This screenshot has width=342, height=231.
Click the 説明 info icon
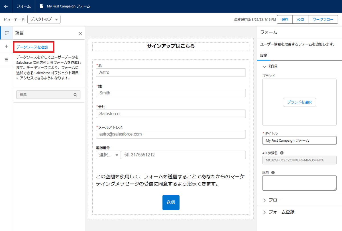[273, 172]
